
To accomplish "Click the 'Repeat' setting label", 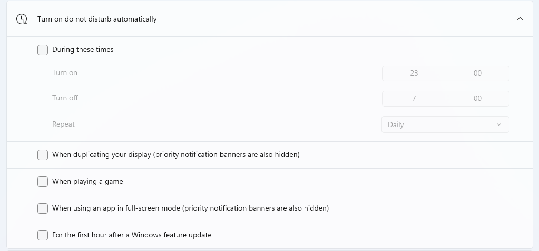I will pos(63,124).
